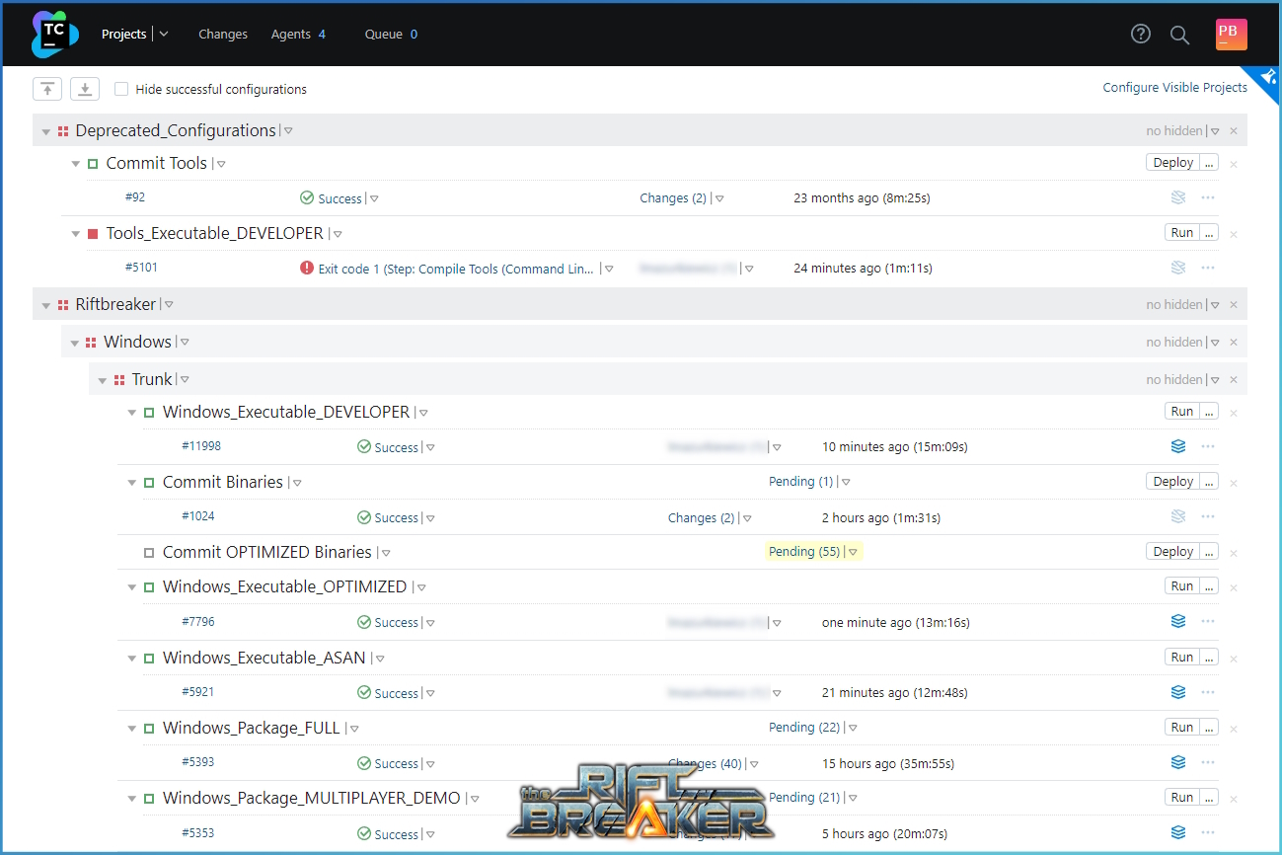
Task: Open artifacts icon for build #11998
Action: pyautogui.click(x=1177, y=446)
